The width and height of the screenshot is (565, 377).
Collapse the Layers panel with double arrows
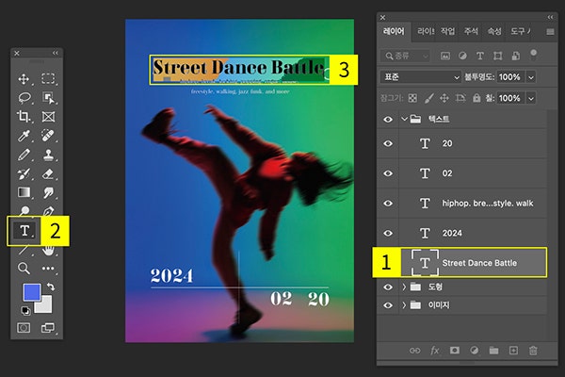click(x=550, y=17)
